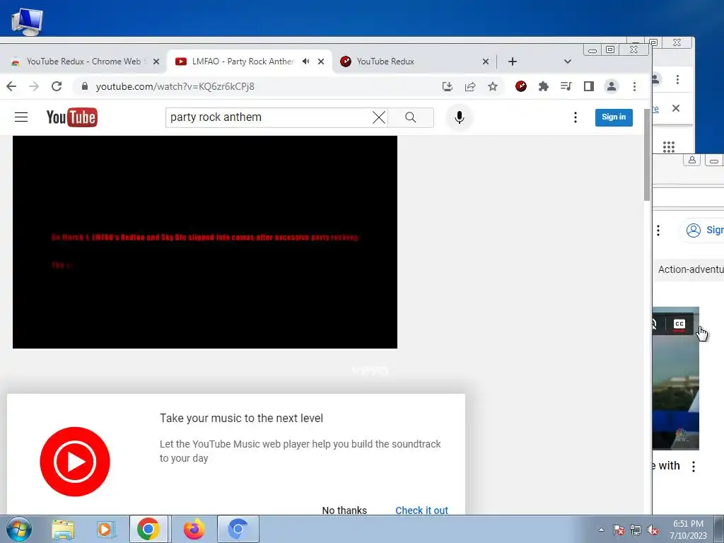Focus the address bar URL

[259, 86]
